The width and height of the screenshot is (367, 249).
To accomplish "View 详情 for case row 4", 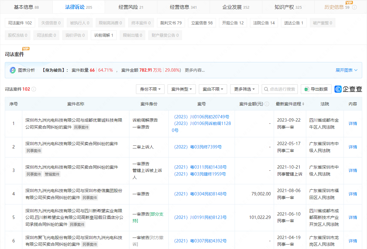I will coord(353,194).
